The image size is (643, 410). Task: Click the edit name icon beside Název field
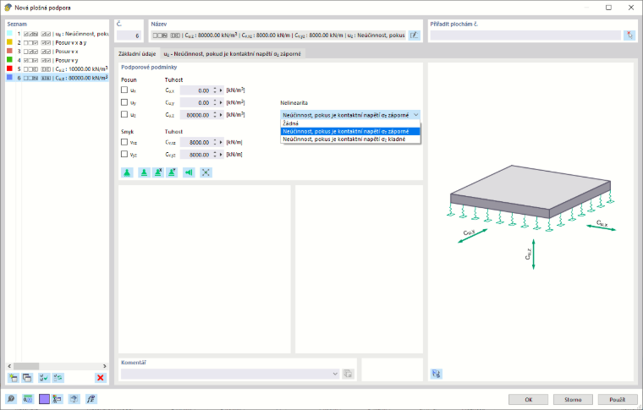[x=415, y=36]
